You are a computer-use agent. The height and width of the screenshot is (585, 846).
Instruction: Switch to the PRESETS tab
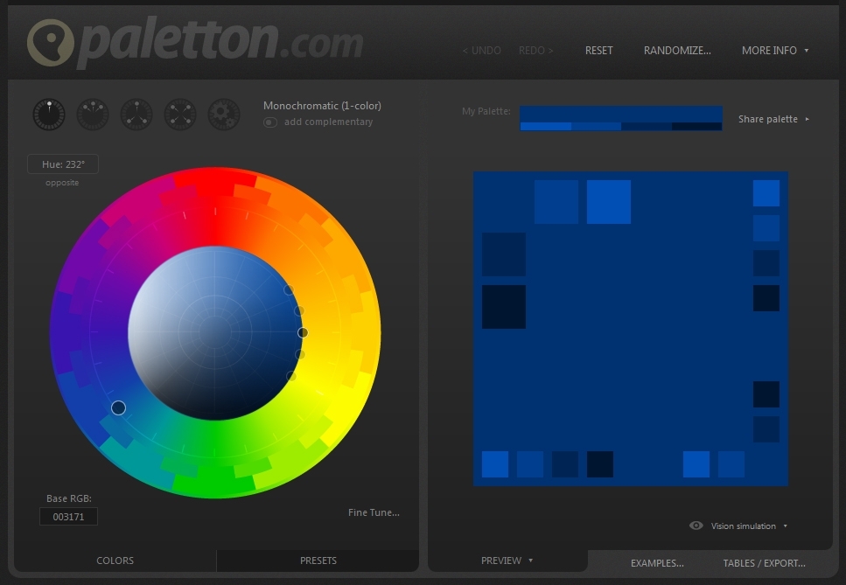click(318, 561)
